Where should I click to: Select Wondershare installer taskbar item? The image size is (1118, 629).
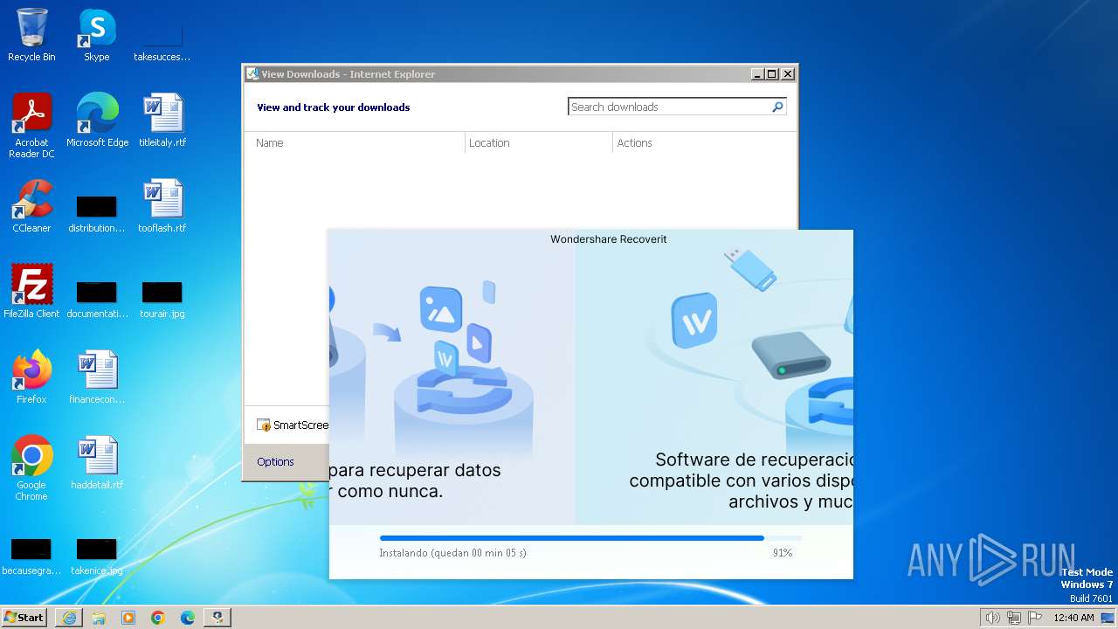click(x=217, y=618)
